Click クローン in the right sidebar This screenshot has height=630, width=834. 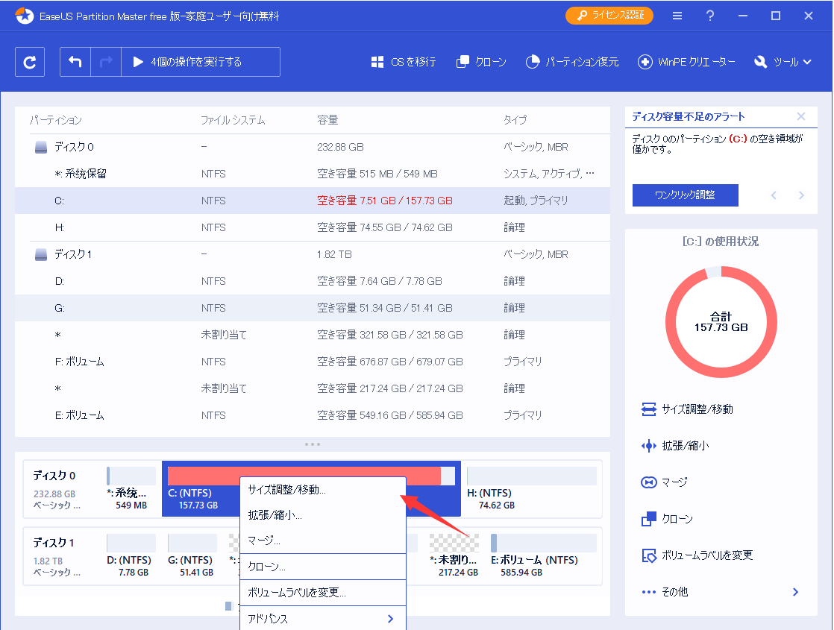point(667,519)
